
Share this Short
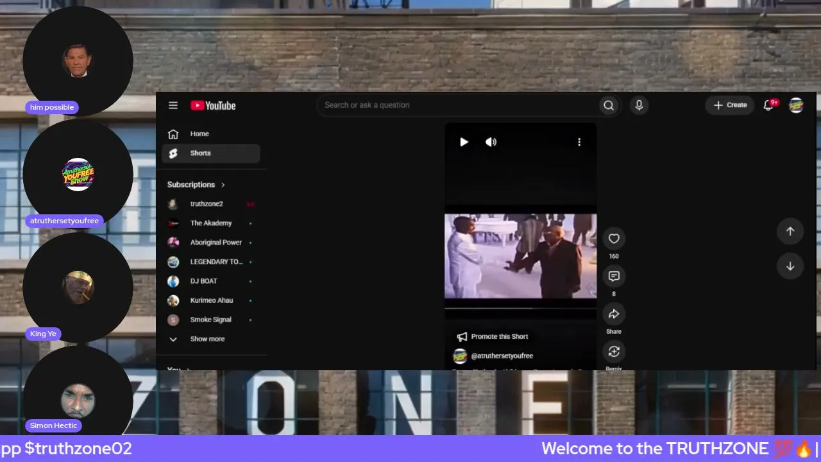click(614, 314)
